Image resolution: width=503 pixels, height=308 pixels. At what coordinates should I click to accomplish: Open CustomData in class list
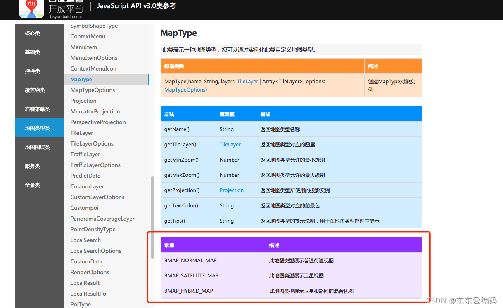pos(86,261)
